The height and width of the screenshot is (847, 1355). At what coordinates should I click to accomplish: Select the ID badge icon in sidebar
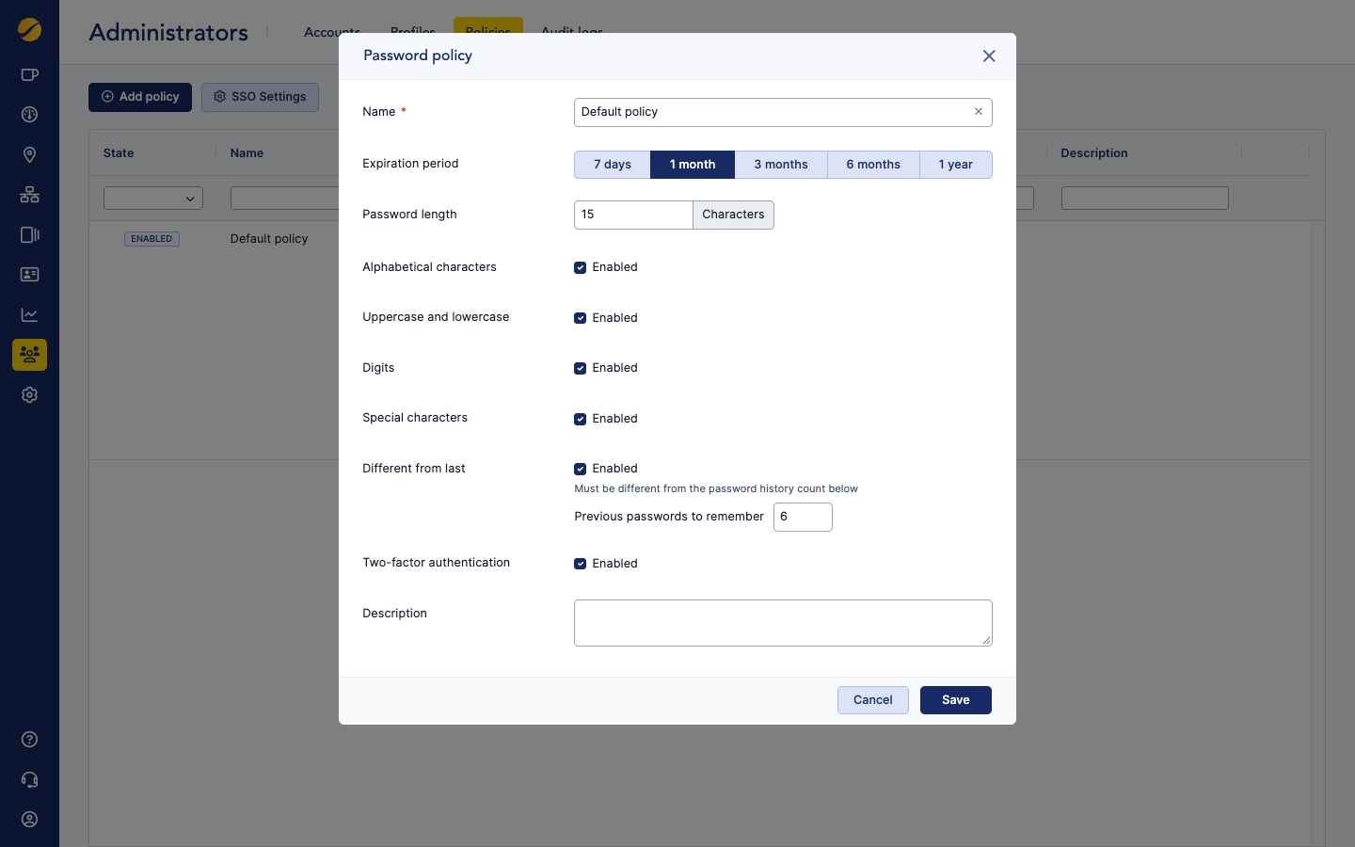tap(29, 274)
